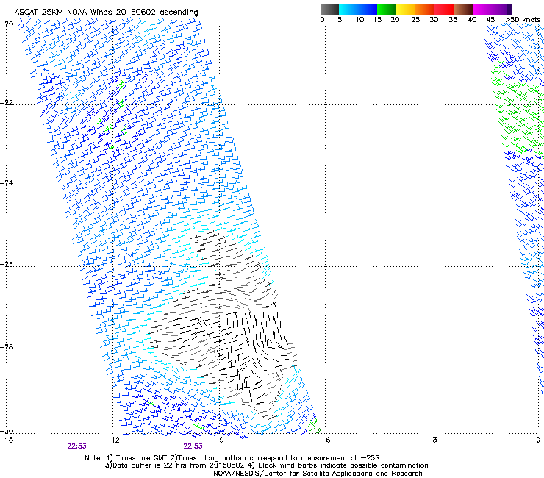Screen dimensions: 544x478
Task: Click the purple '22:53' time below longitude -9
Action: click(x=193, y=446)
